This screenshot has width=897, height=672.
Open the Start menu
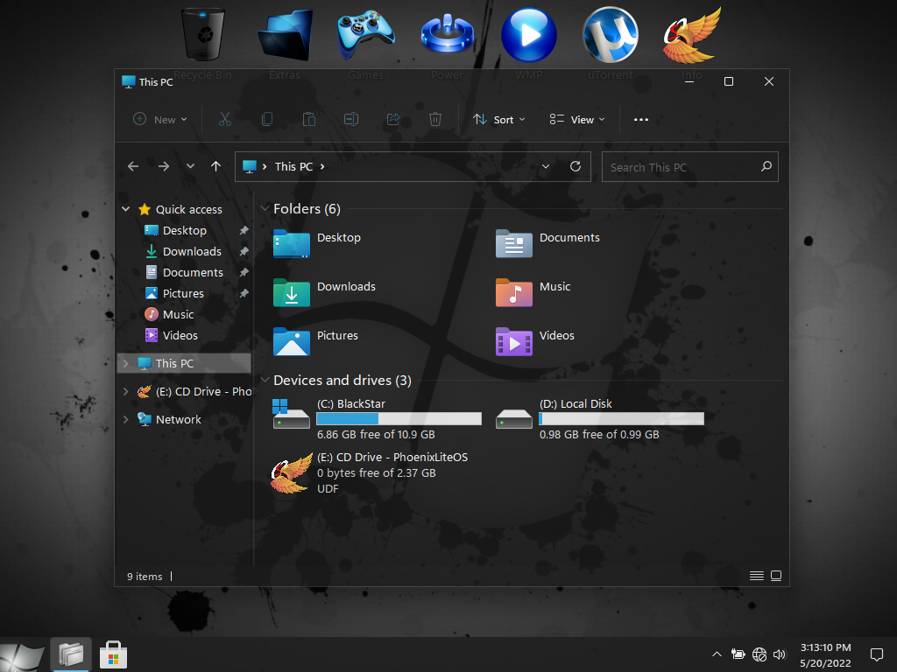tap(22, 655)
